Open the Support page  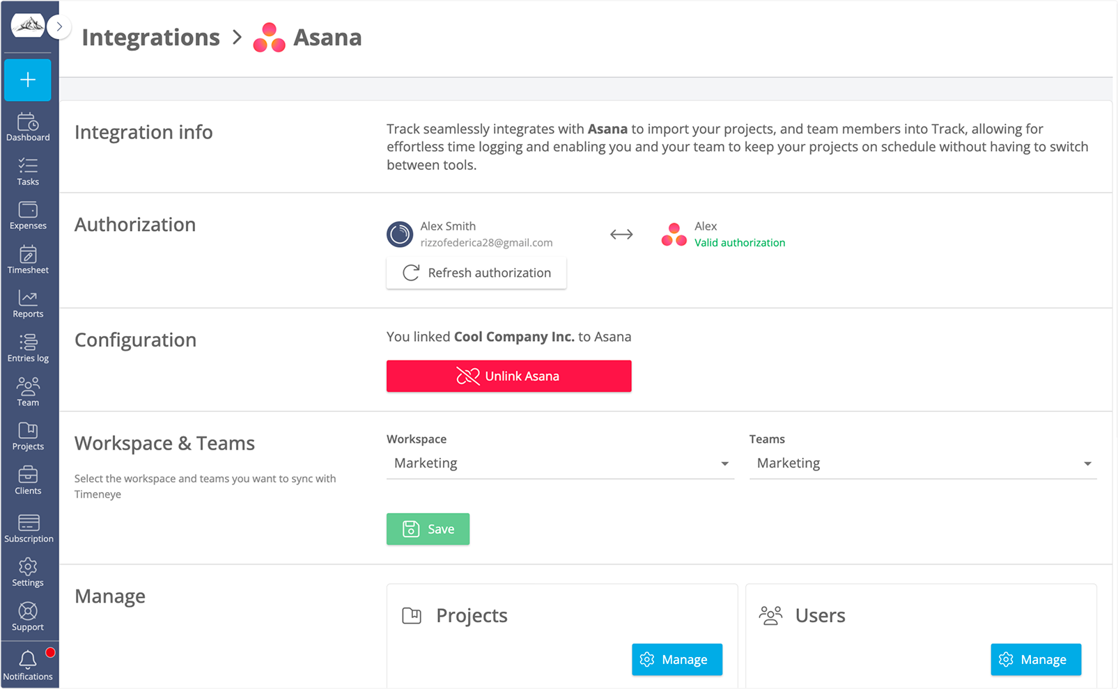pos(28,617)
